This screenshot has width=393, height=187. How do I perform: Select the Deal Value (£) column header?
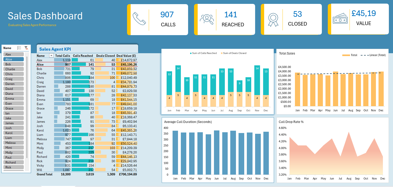pyautogui.click(x=126, y=56)
